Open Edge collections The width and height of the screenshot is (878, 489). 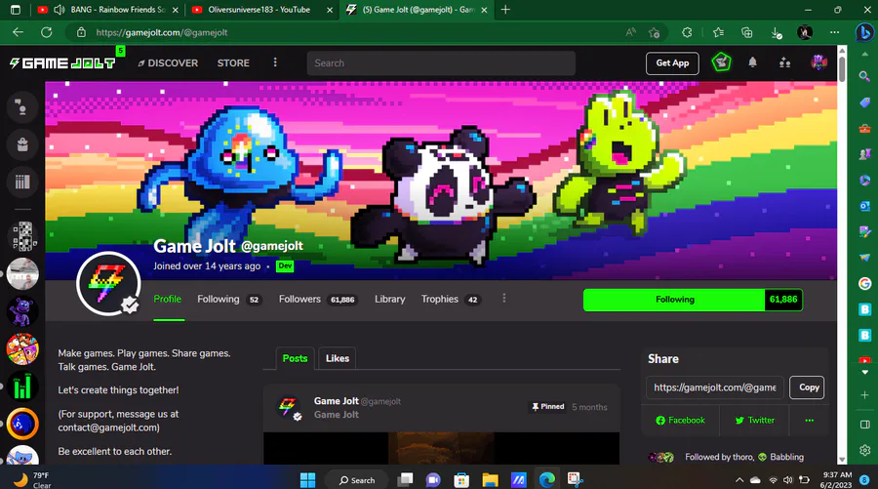(746, 32)
